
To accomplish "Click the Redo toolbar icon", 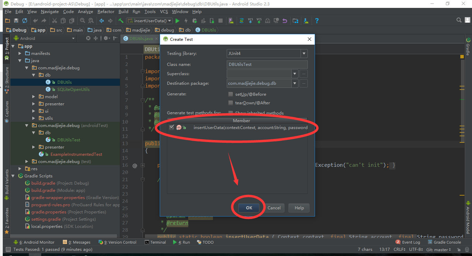I will 44,21.
